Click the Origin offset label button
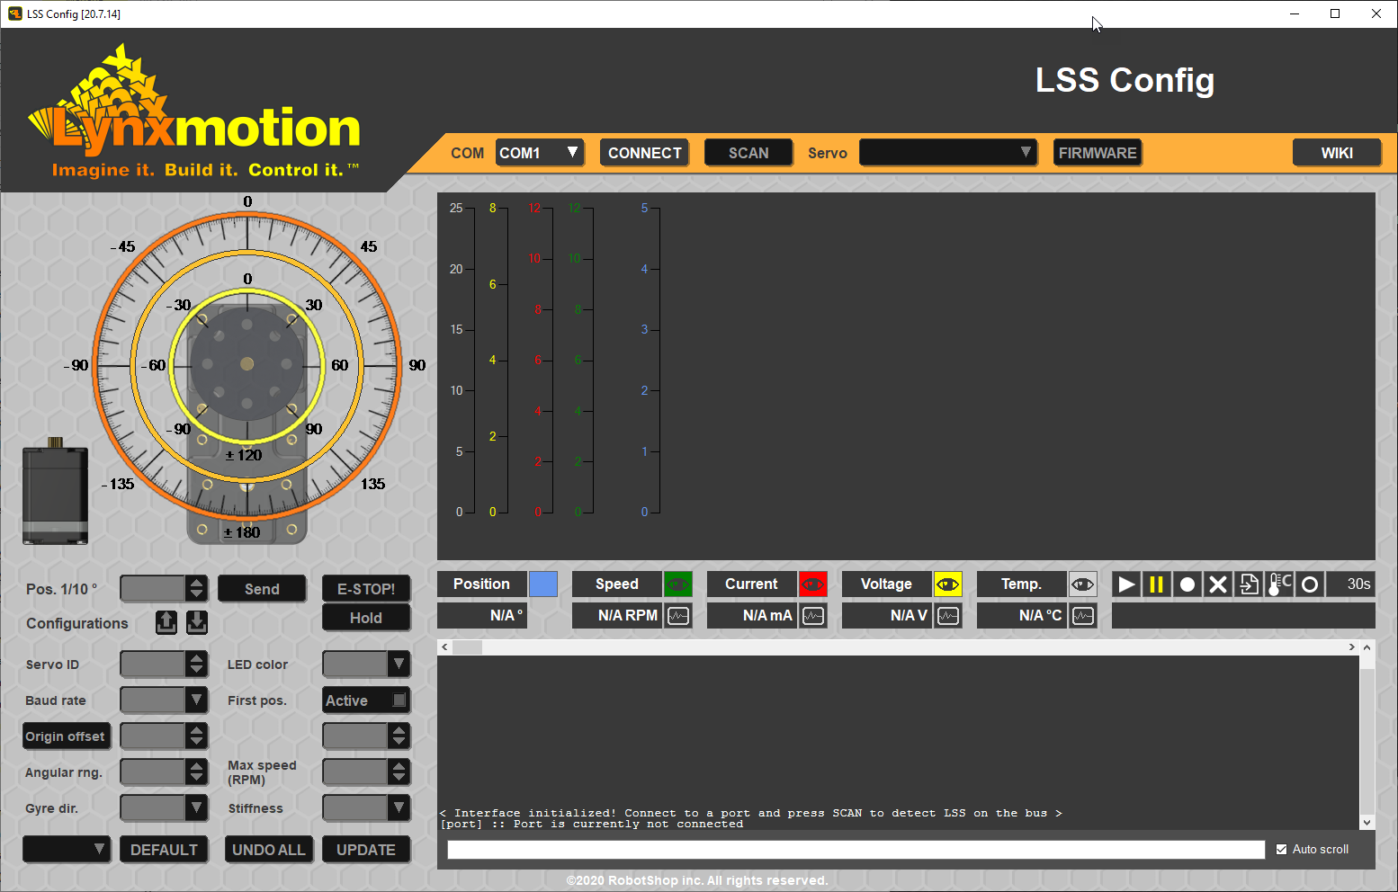This screenshot has height=892, width=1398. tap(66, 736)
